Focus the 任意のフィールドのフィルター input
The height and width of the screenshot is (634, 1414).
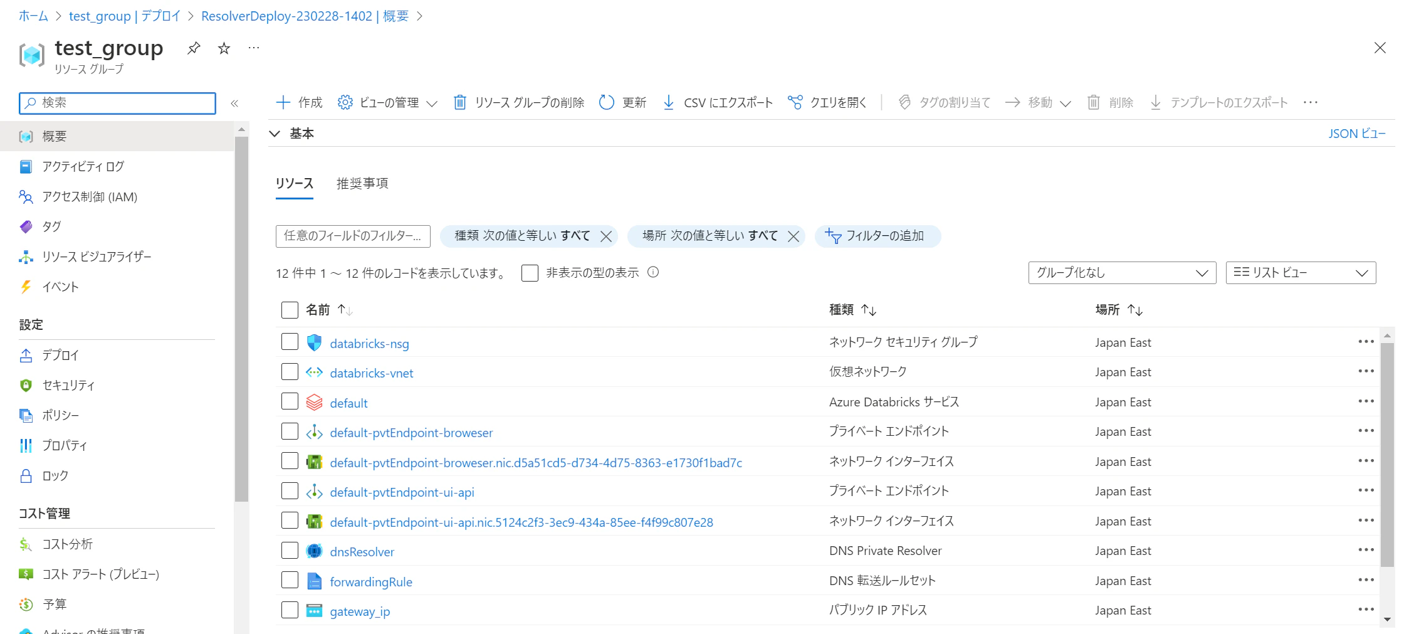pyautogui.click(x=353, y=236)
